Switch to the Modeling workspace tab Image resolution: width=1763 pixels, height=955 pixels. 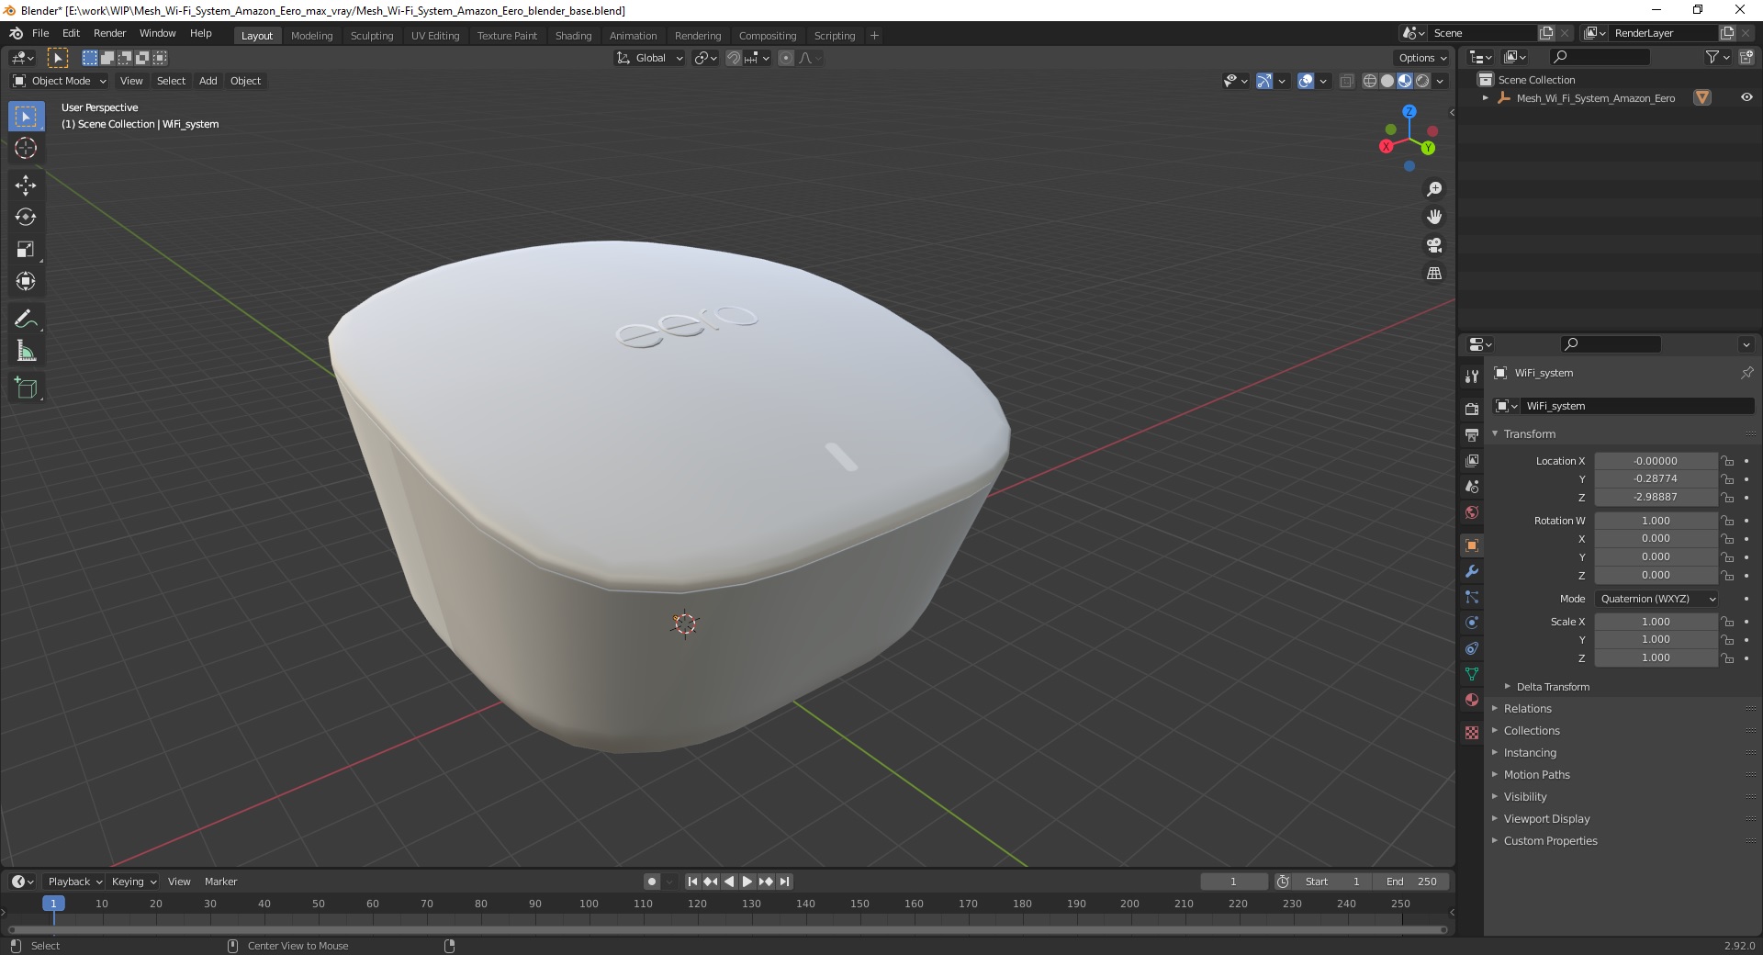point(311,36)
